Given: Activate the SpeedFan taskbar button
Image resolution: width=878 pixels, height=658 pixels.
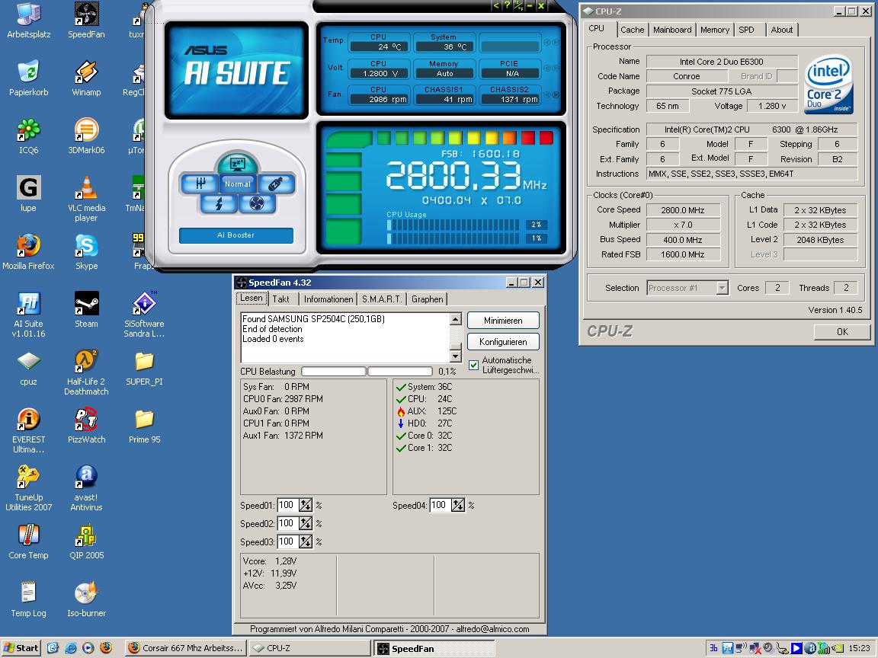Looking at the screenshot, I should tap(434, 649).
